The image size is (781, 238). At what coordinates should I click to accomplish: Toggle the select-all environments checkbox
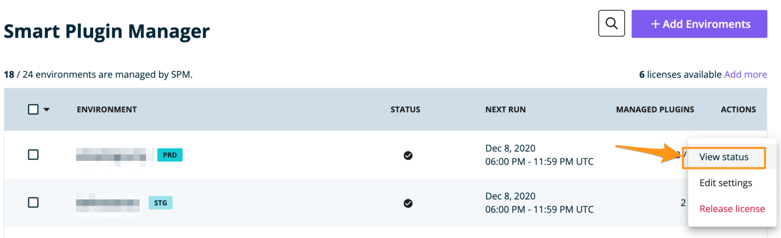tap(34, 109)
